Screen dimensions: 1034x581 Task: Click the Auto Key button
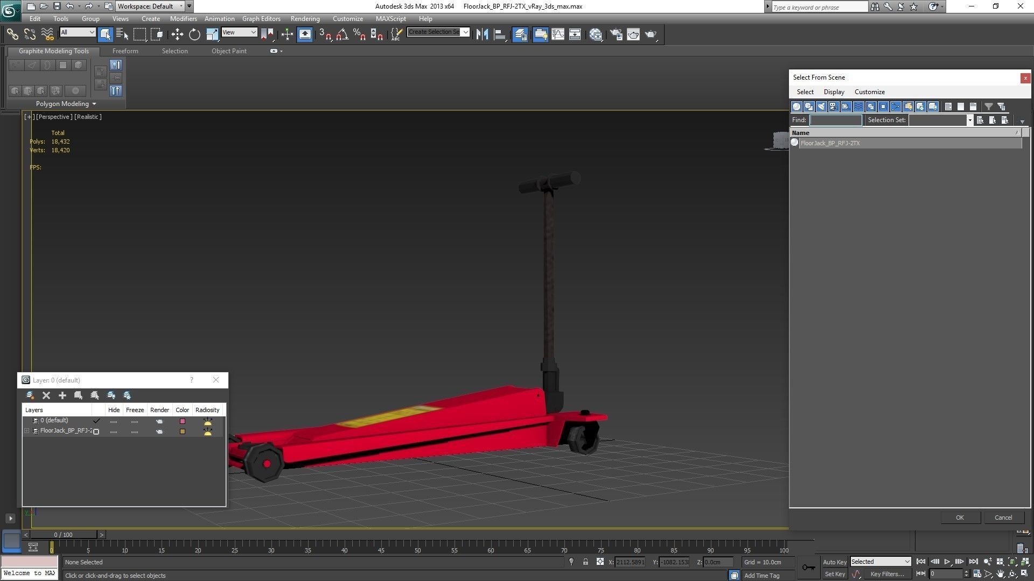834,562
